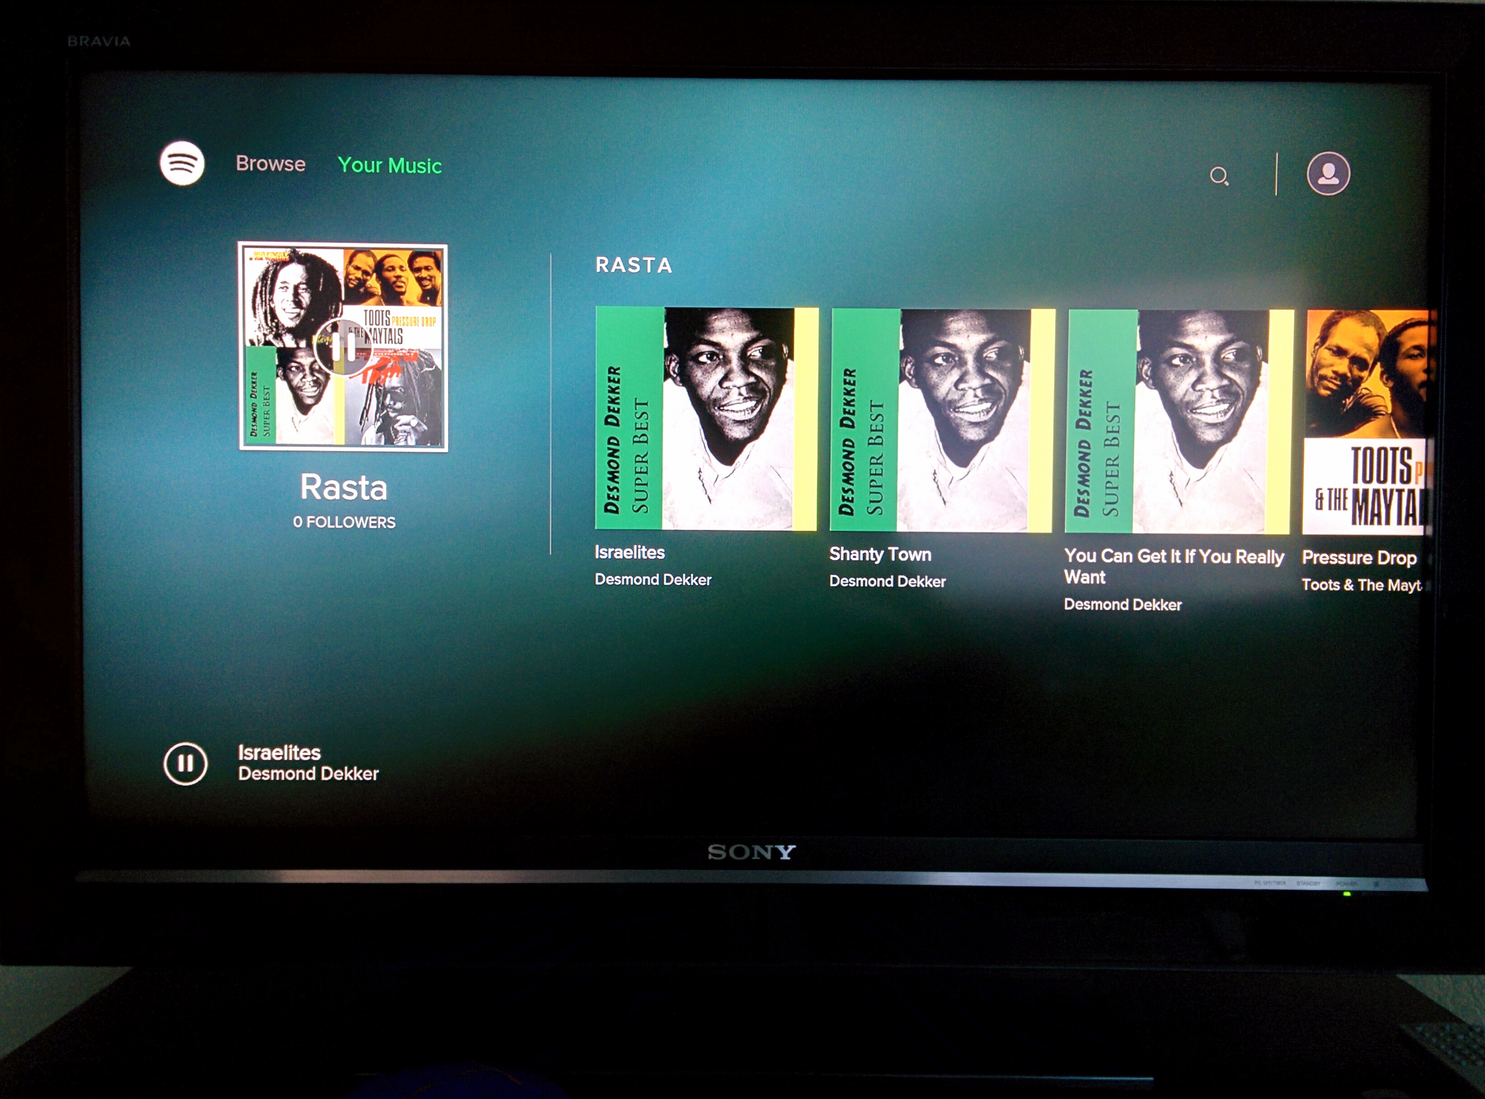Image resolution: width=1485 pixels, height=1099 pixels.
Task: Open the user profile icon
Action: pos(1328,174)
